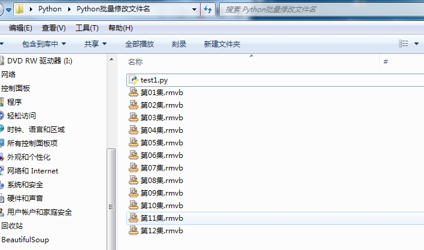Open the 查看(V) menu

pyautogui.click(x=53, y=28)
